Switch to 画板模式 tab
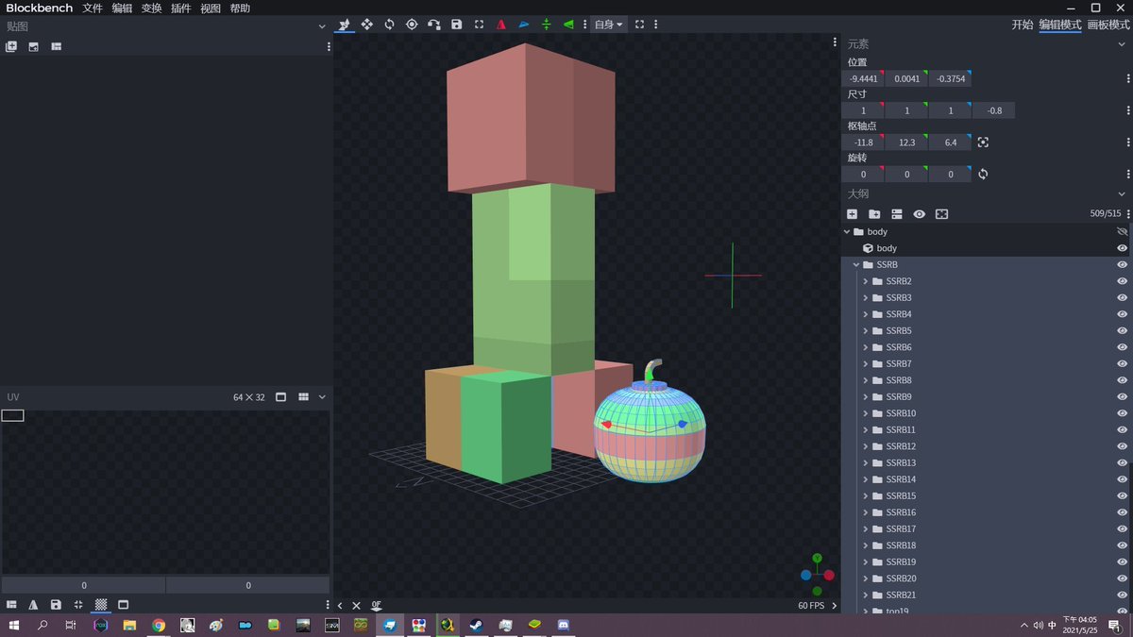Viewport: 1133px width, 637px height. [x=1108, y=25]
